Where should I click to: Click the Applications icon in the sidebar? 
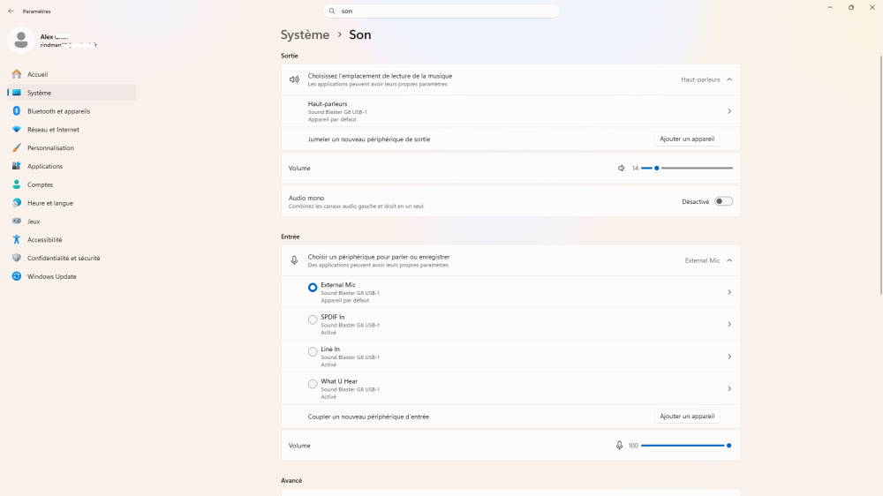(16, 166)
